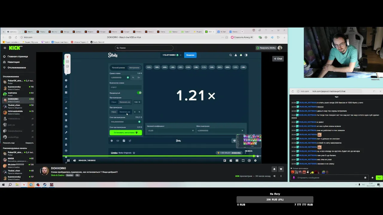Viewport: 383px width, 215px height.
Task: Switch to Авторежим tab
Action: (x=134, y=68)
